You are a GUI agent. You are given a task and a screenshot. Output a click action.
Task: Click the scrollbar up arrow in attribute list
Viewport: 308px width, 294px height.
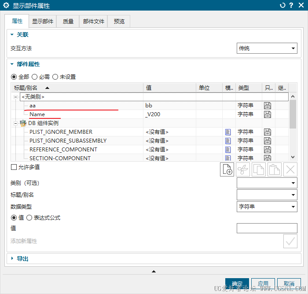pos(293,96)
